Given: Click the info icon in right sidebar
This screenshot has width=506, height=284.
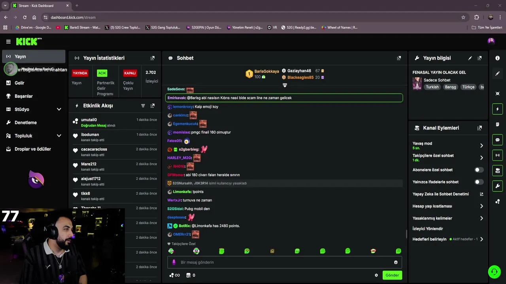Looking at the screenshot, I should coord(497,58).
